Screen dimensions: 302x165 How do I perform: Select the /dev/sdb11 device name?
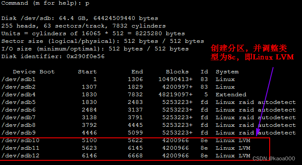[20, 148]
